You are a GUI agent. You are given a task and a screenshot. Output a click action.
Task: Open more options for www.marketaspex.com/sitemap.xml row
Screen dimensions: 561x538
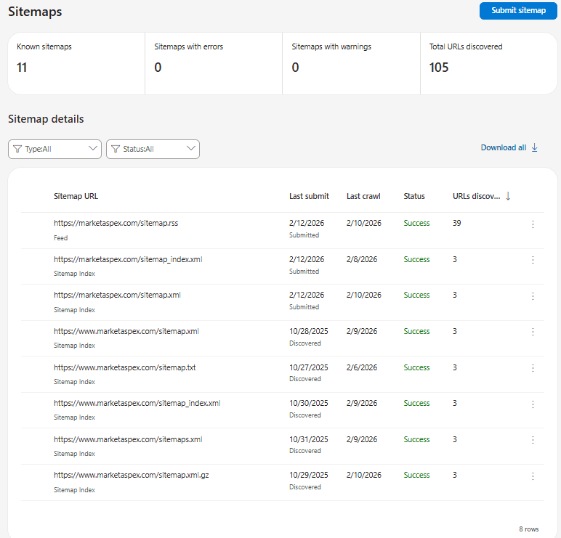(x=533, y=332)
